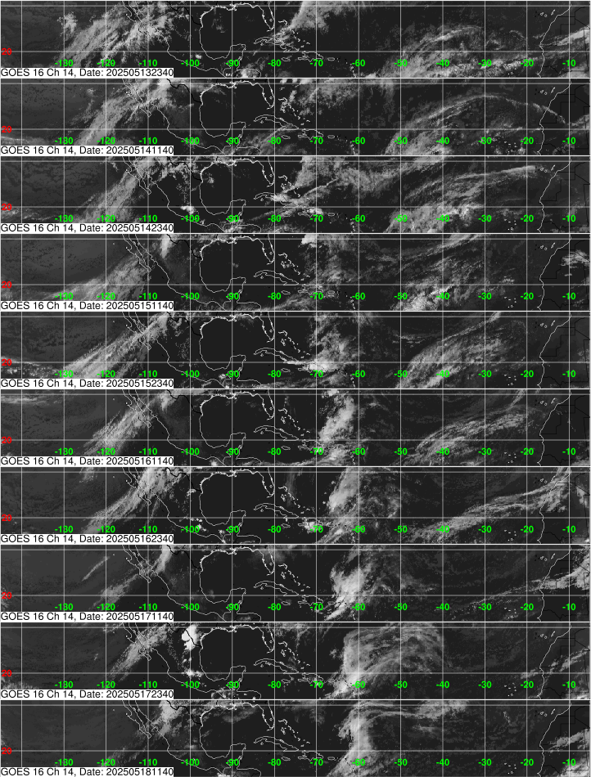Click the caption dated 202505151140
Screen dimensions: 591x777
coord(88,306)
